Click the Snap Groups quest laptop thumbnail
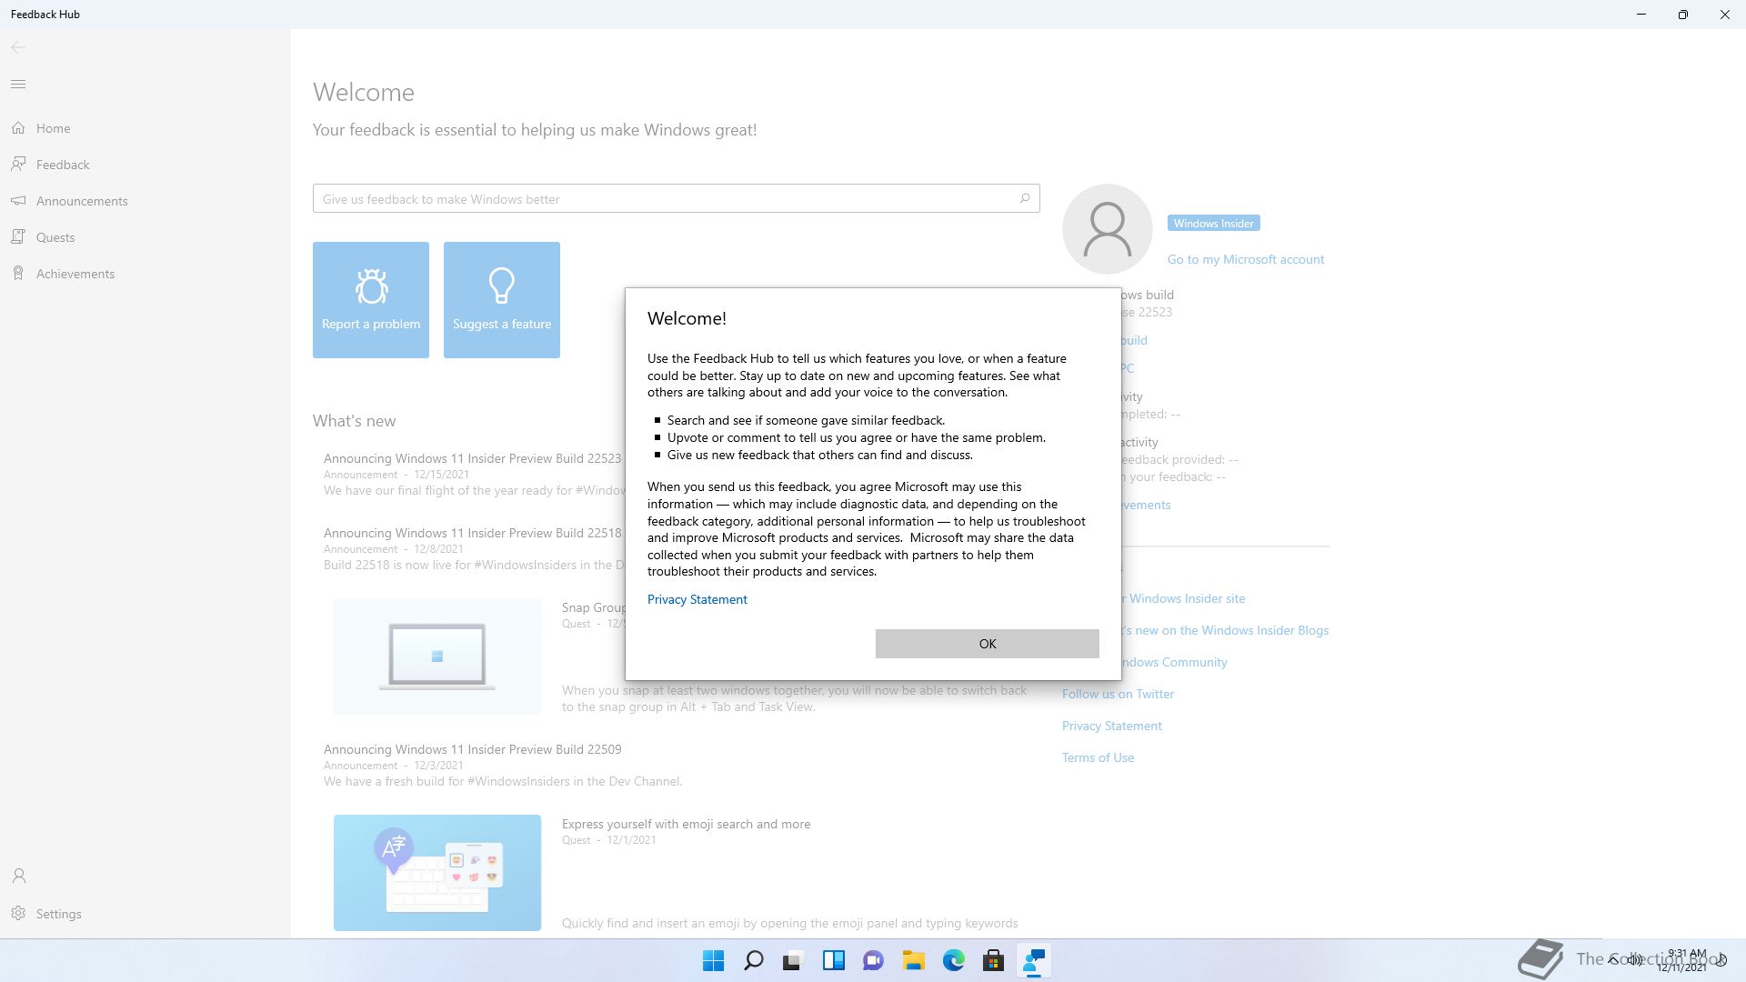The height and width of the screenshot is (982, 1746). (437, 656)
